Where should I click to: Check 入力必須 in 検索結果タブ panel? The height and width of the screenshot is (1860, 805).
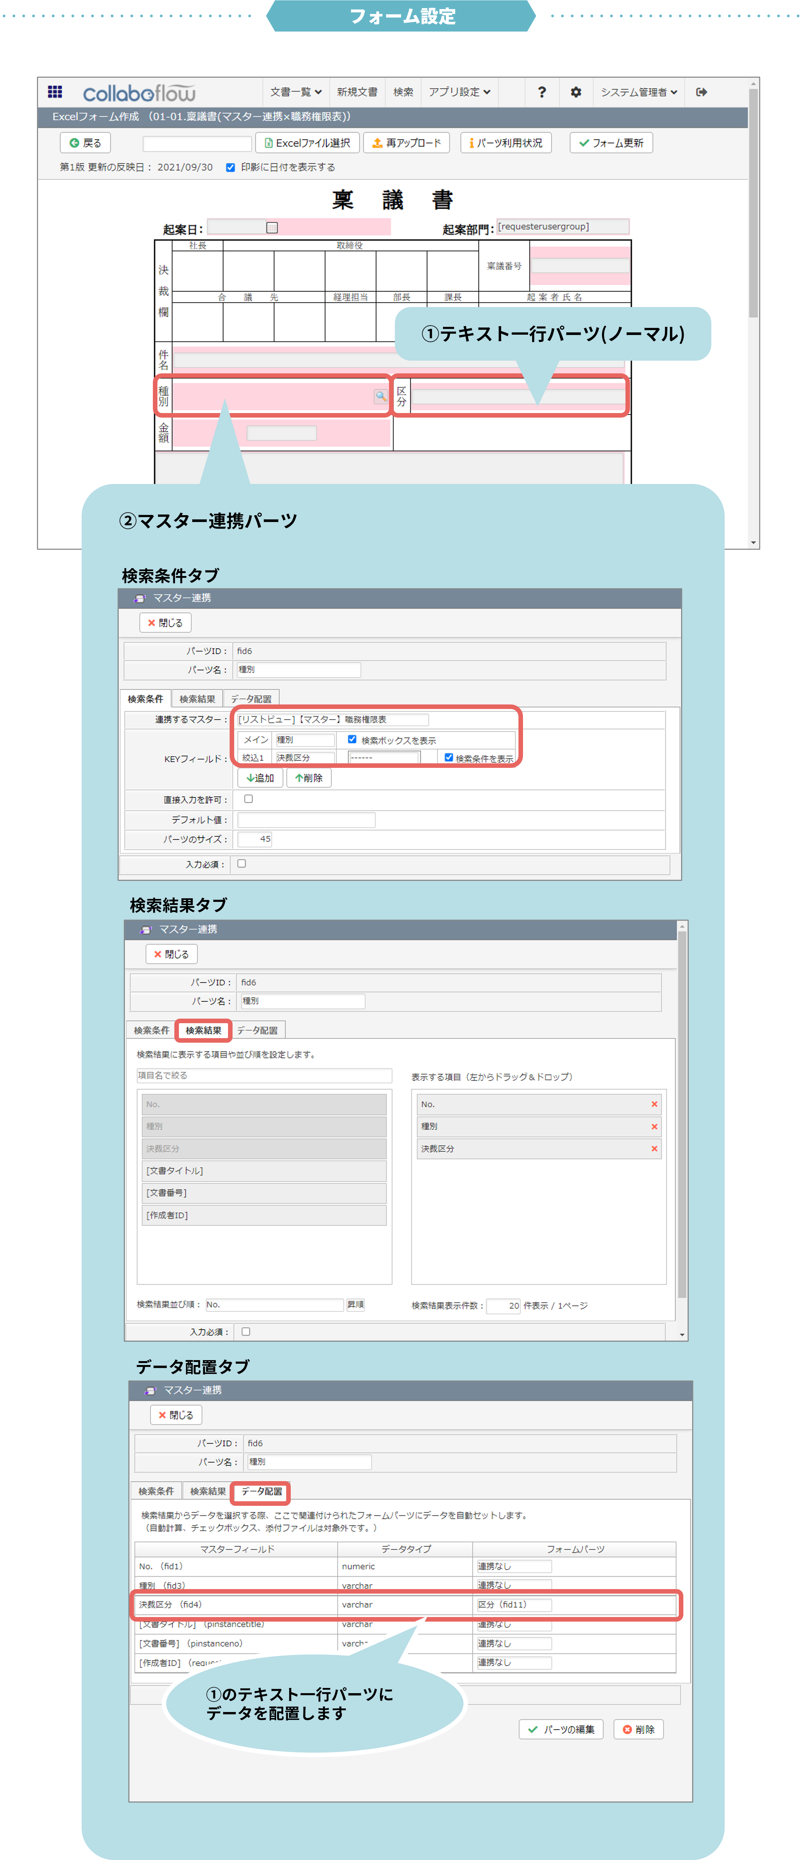coord(246,1332)
